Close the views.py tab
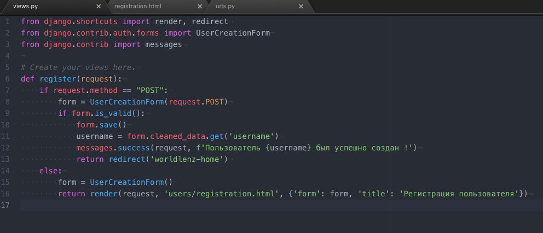This screenshot has width=543, height=233. [x=99, y=6]
